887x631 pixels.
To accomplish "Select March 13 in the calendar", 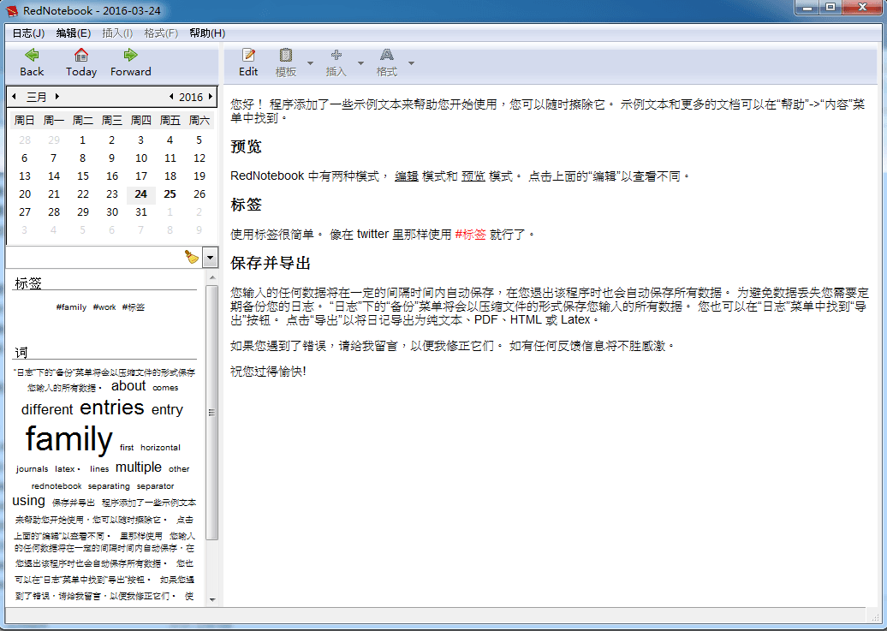I will 24,176.
